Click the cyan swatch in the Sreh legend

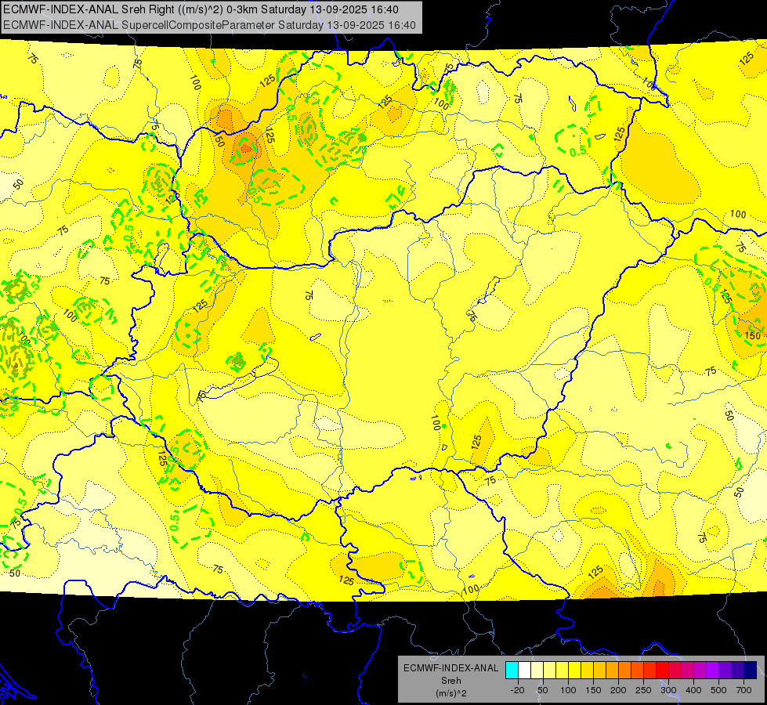(x=512, y=670)
